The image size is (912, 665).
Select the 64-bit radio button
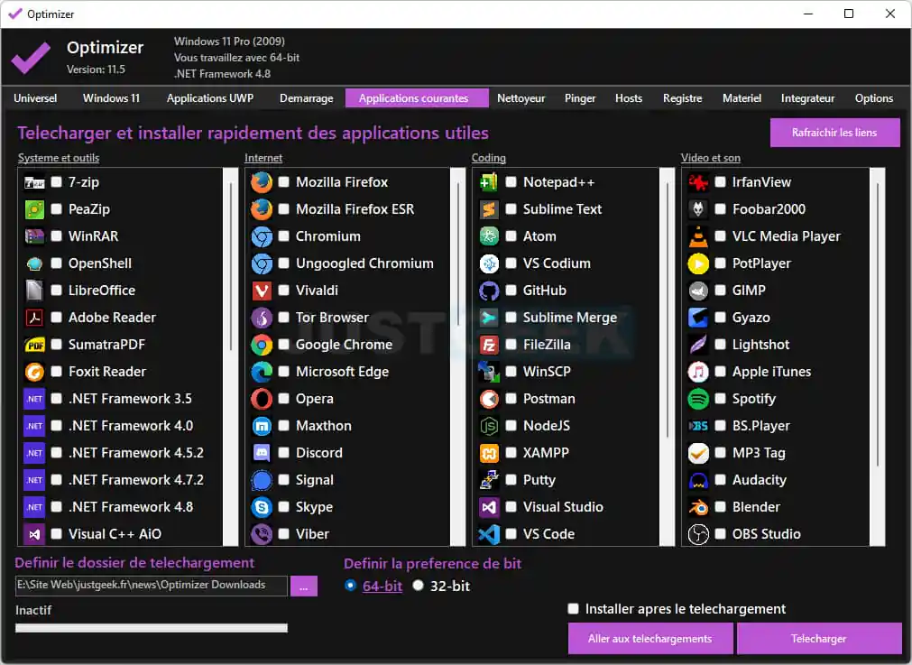pyautogui.click(x=350, y=586)
